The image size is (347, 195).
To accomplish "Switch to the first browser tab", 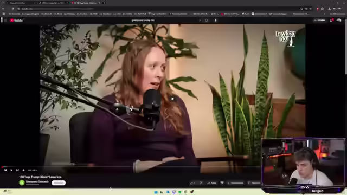I will point(21,3).
